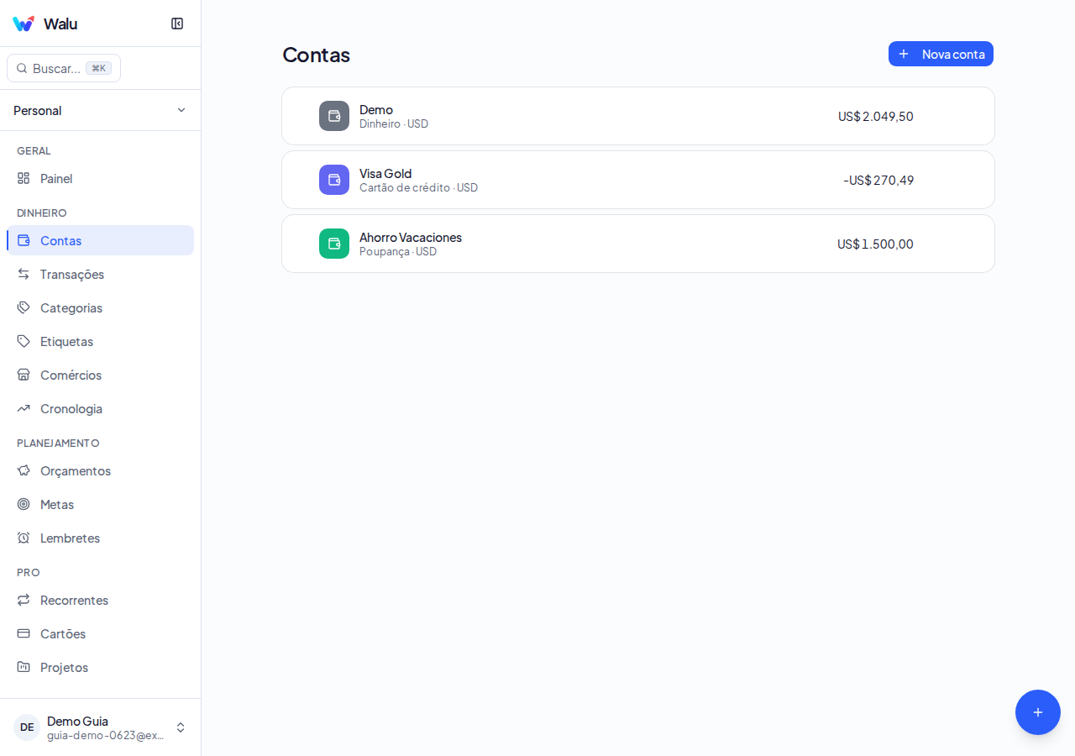Open Orçamentos via piggy bank icon

click(x=24, y=470)
